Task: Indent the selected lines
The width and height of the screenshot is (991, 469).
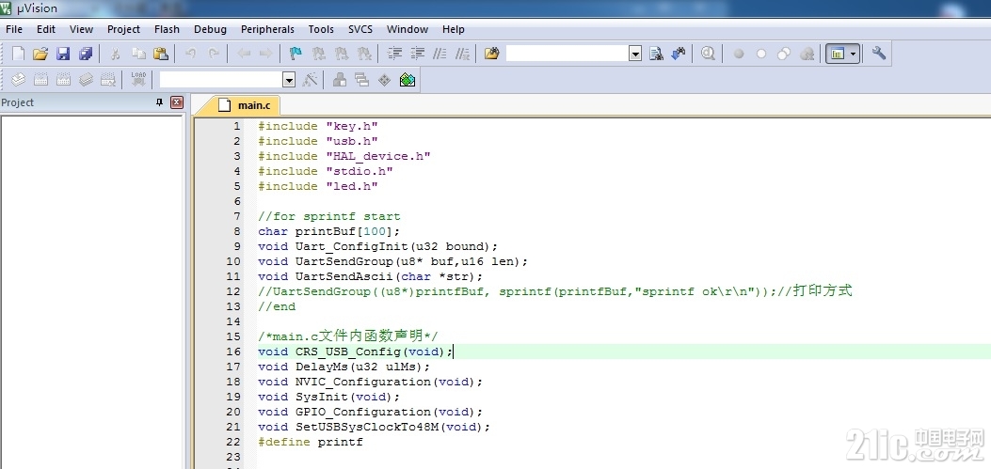Action: tap(394, 54)
